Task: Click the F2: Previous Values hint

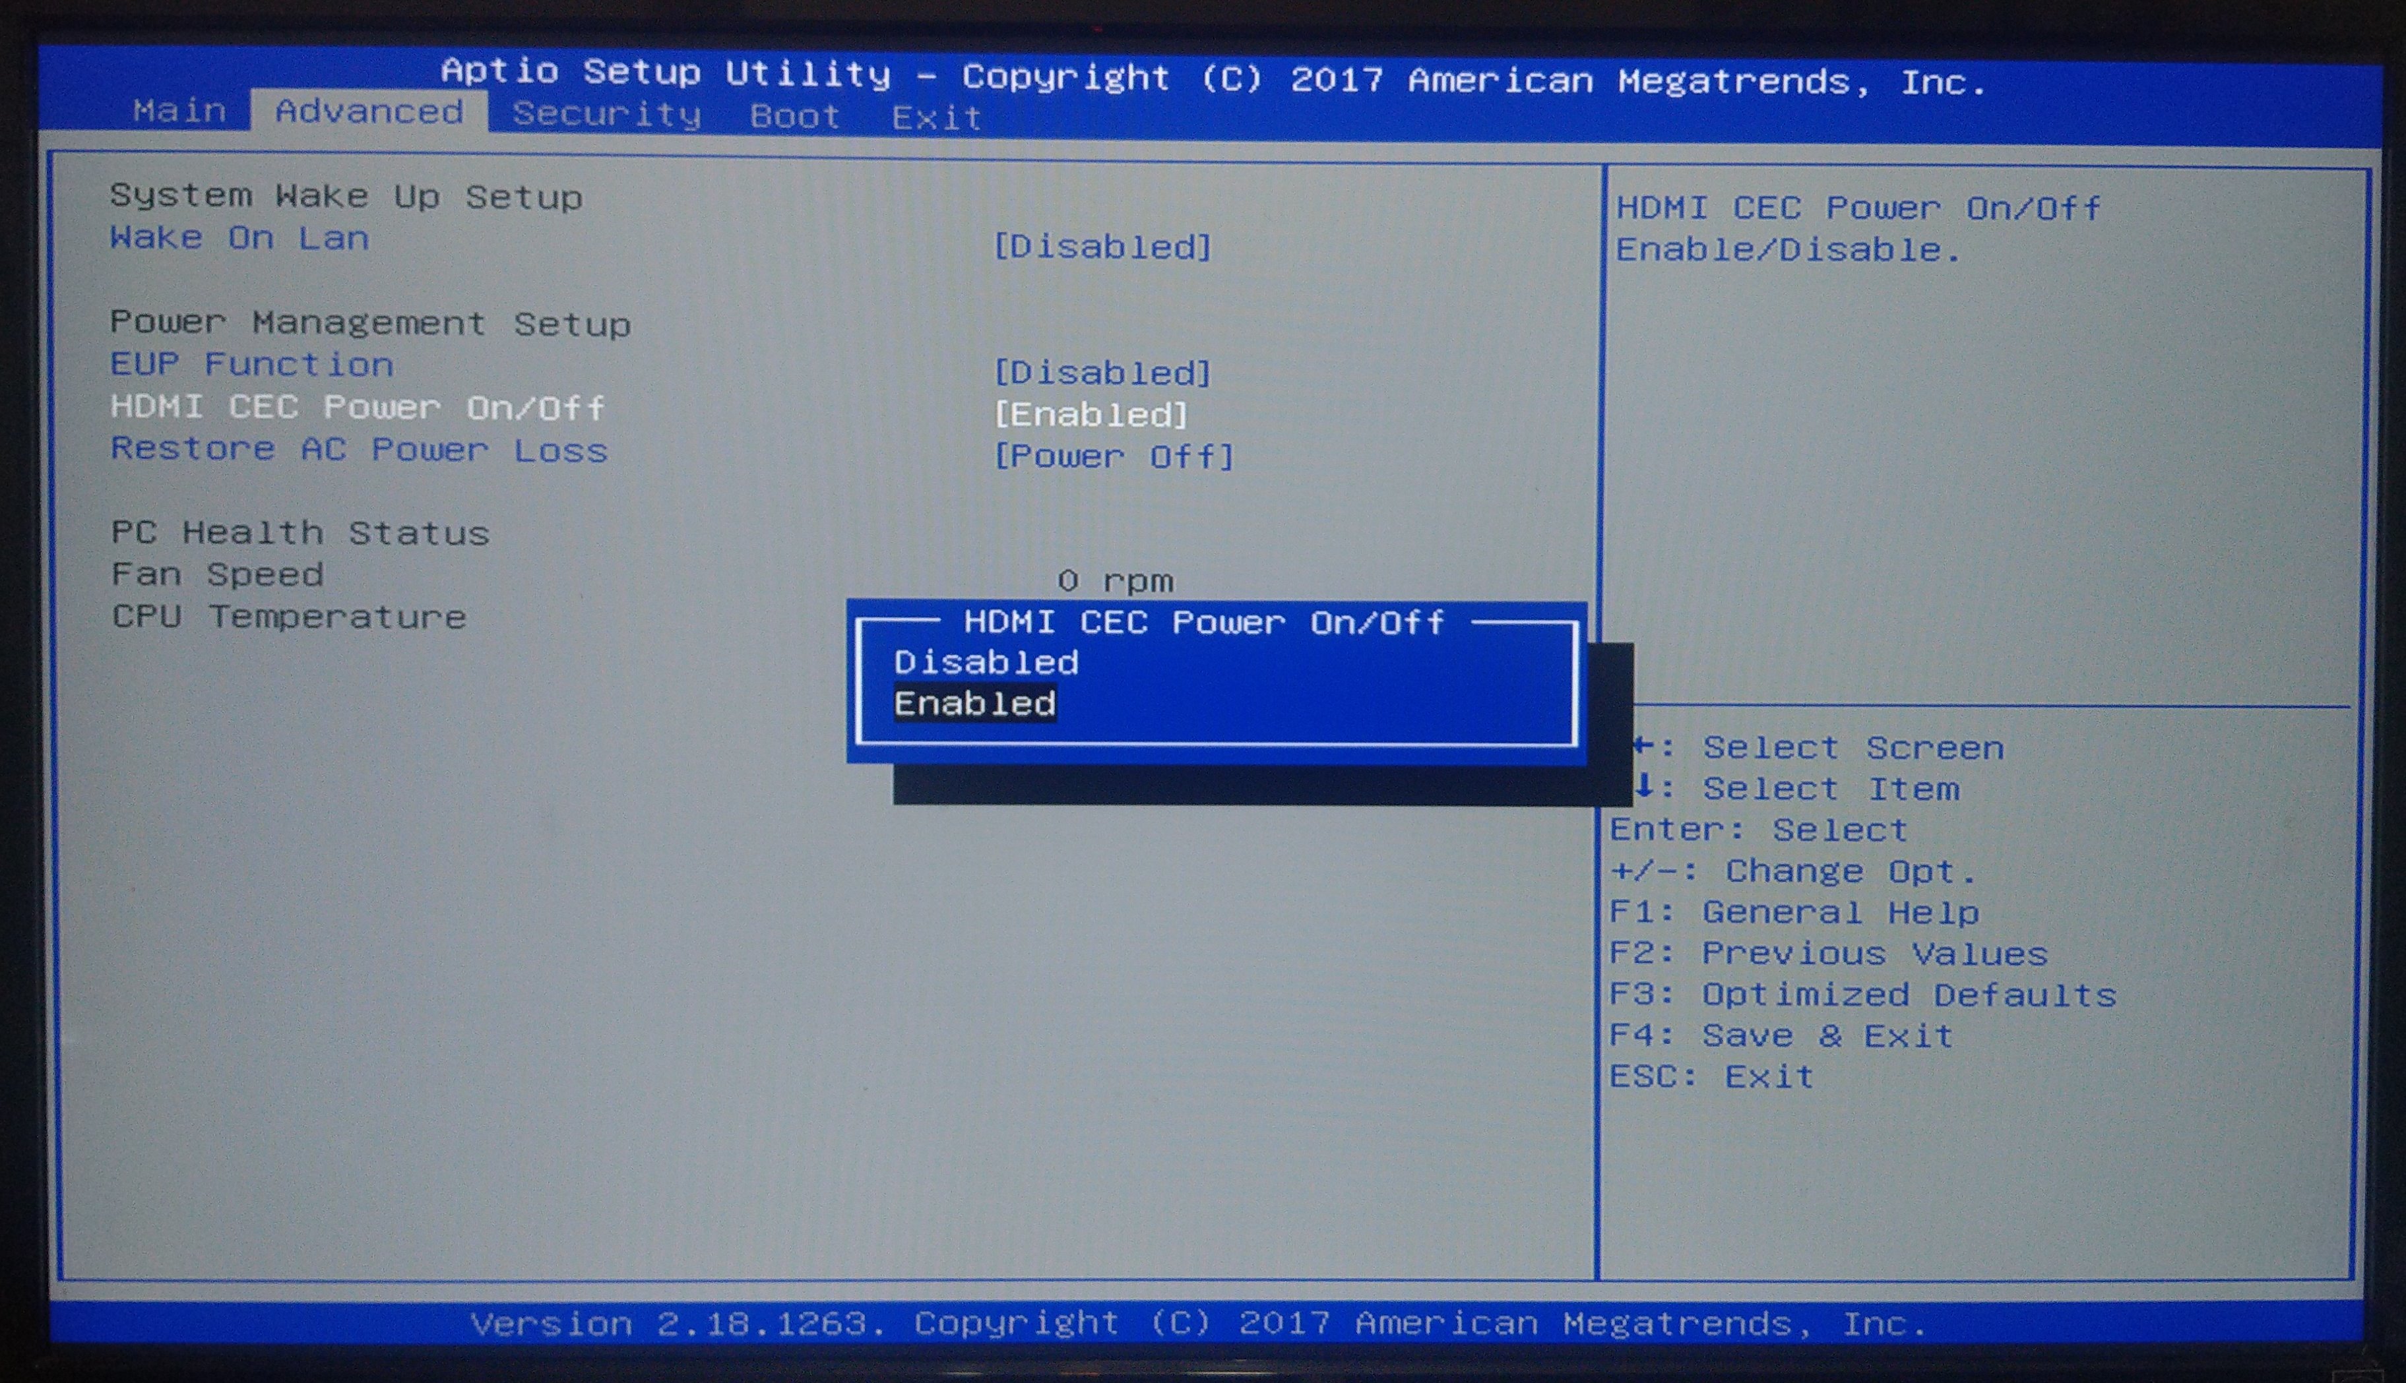Action: 1829,953
